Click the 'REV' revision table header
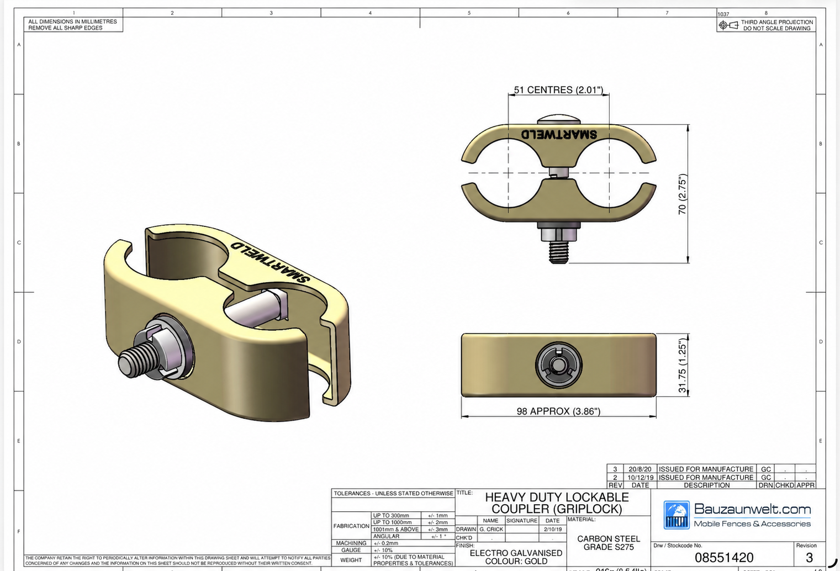Viewport: 840px width, 571px height. pyautogui.click(x=615, y=485)
